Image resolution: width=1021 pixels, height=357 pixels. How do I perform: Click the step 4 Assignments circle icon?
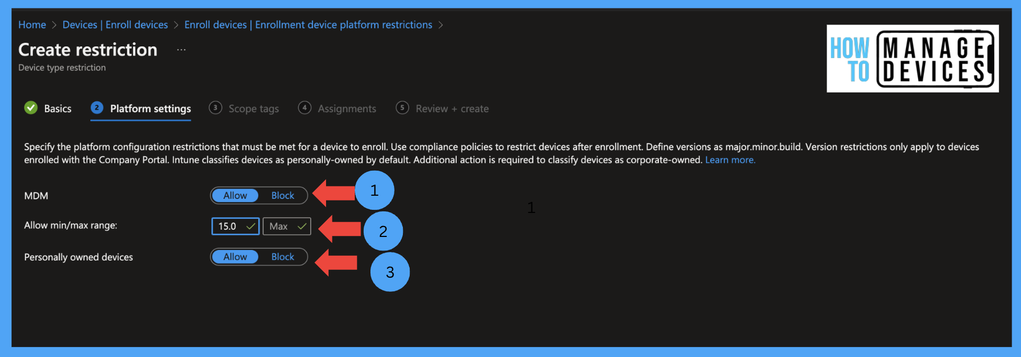305,108
